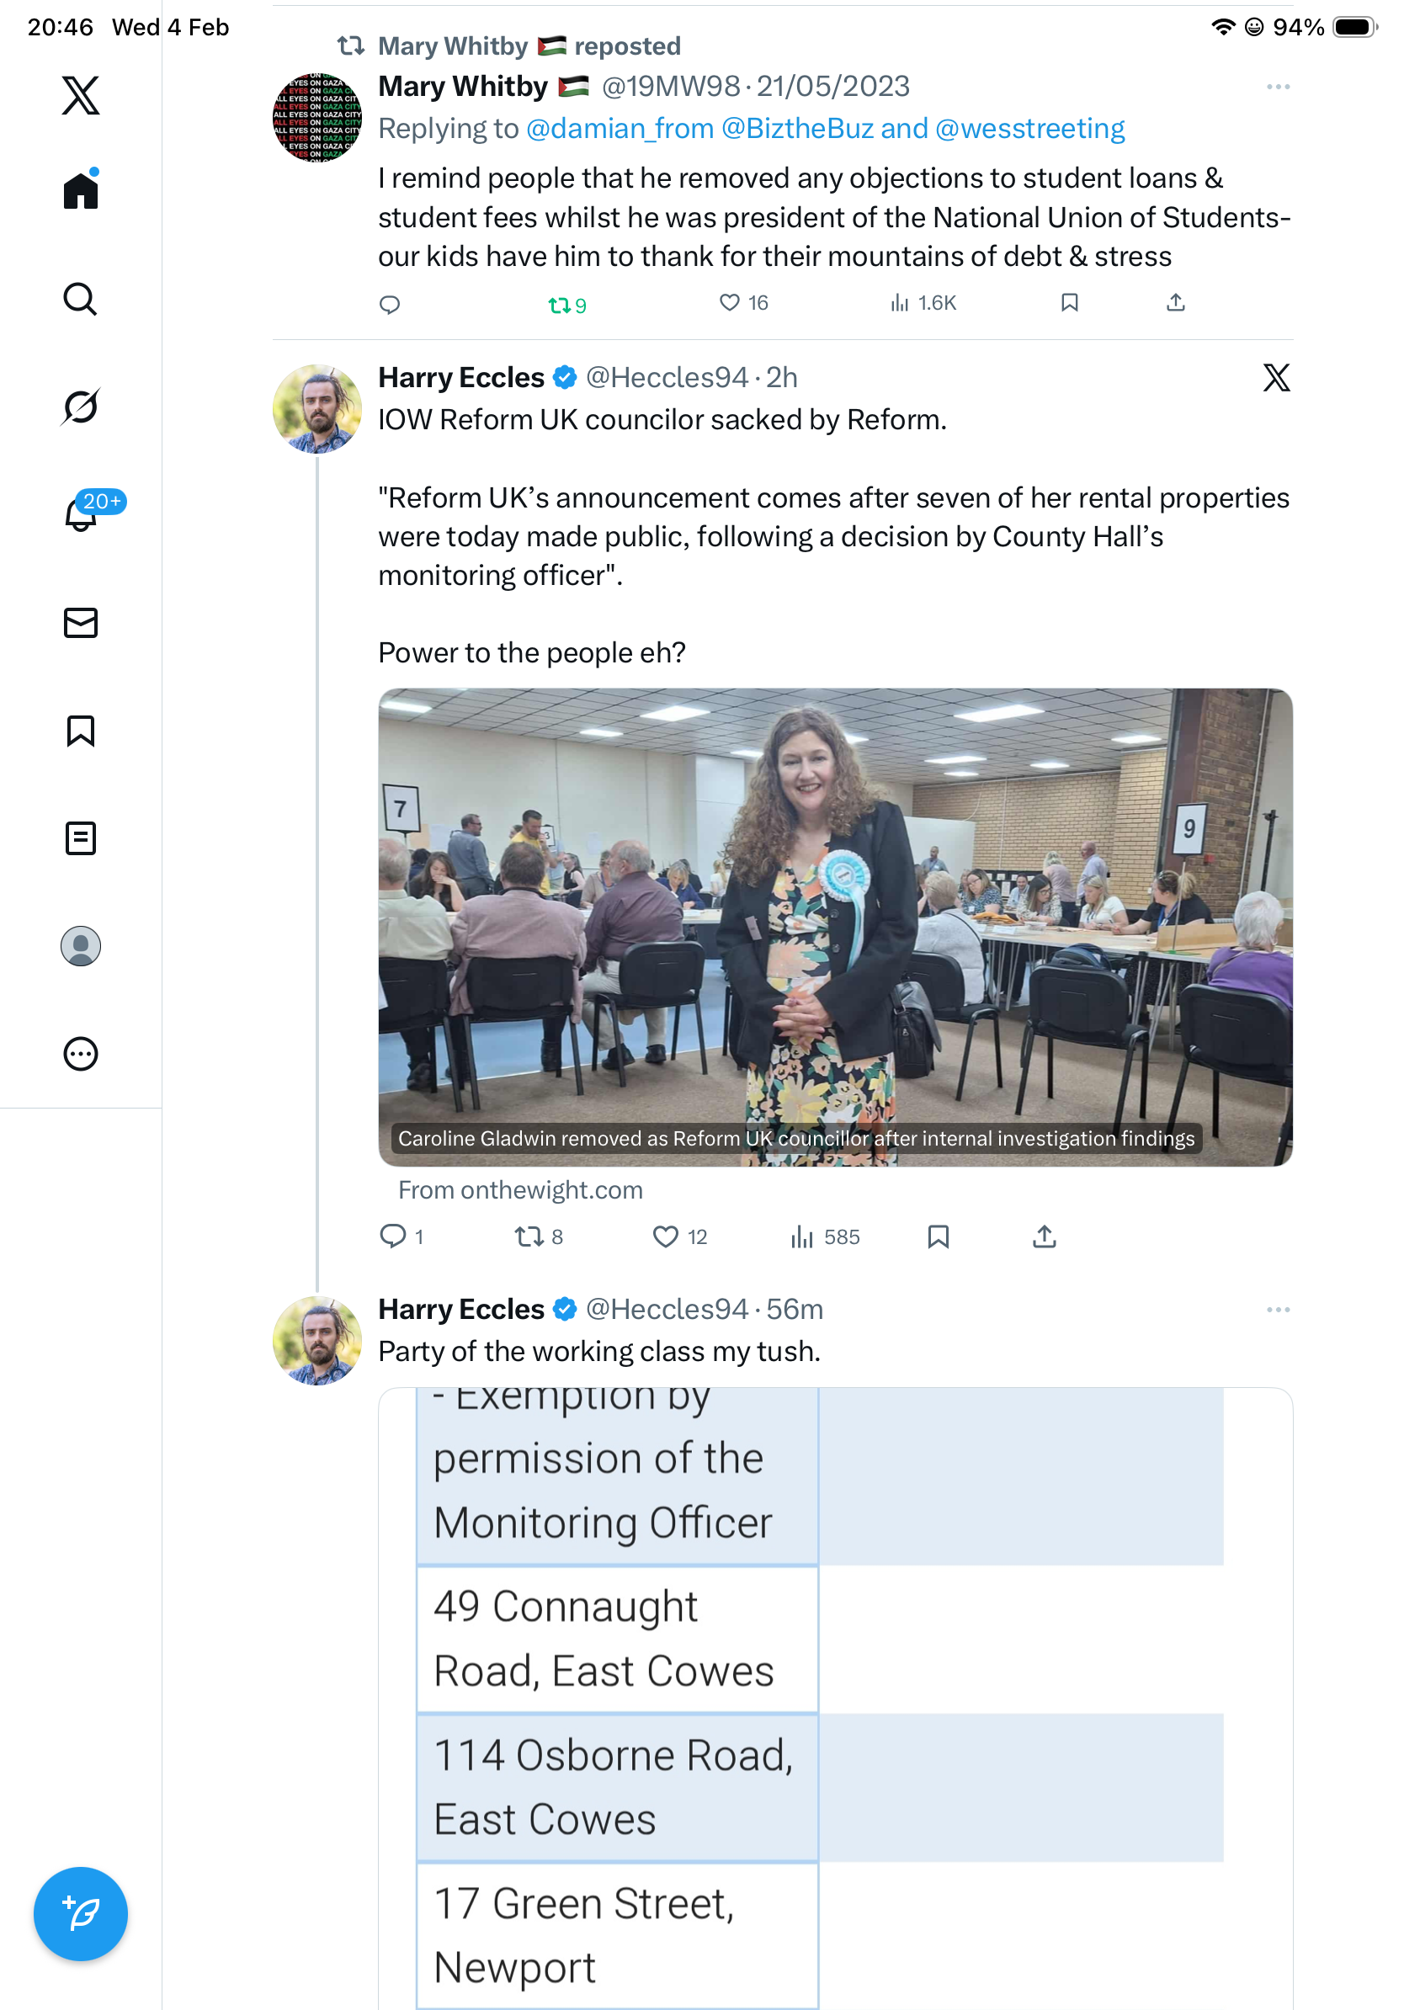Like Harry Eccles' IOW Reform councilor post

click(x=666, y=1236)
